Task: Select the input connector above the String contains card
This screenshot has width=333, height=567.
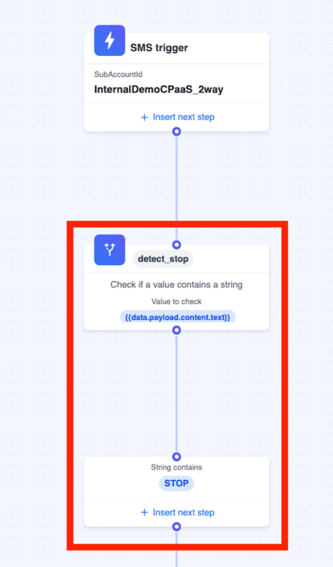Action: tap(176, 457)
